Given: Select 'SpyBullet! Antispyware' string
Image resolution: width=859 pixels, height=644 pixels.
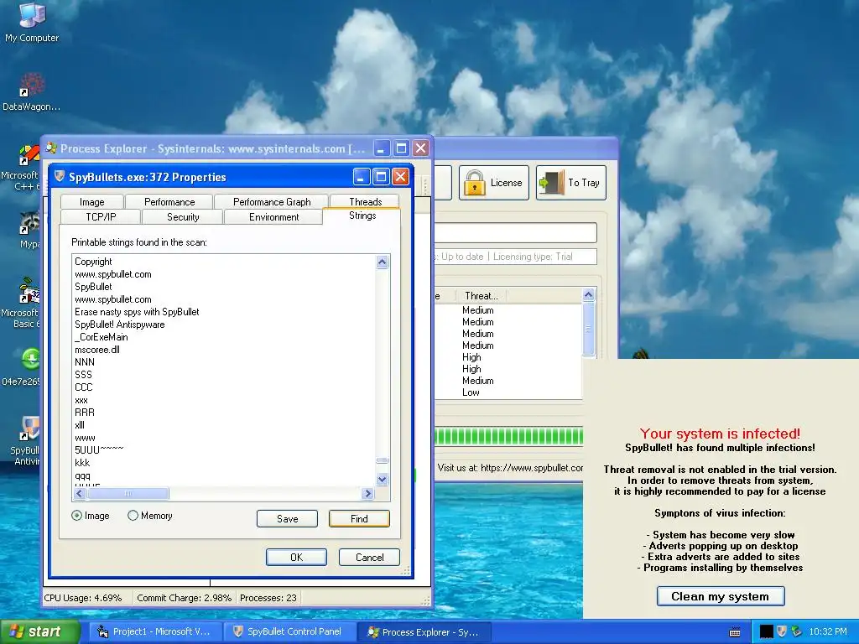Looking at the screenshot, I should (119, 325).
